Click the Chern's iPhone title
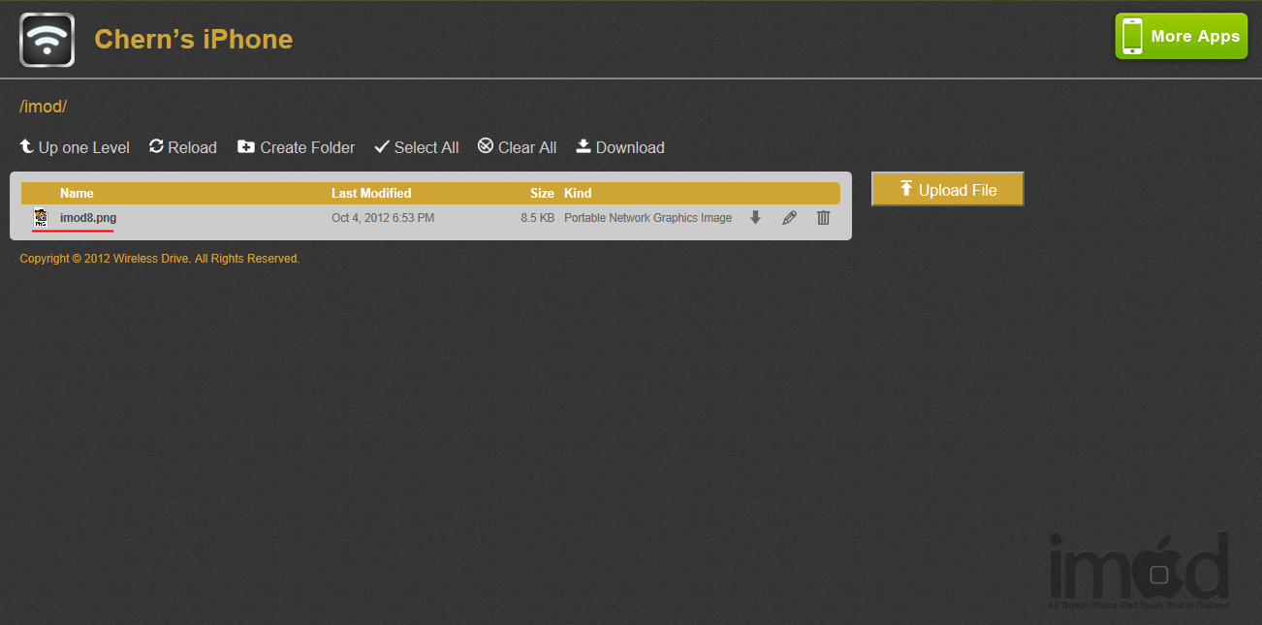The image size is (1262, 625). click(x=194, y=39)
